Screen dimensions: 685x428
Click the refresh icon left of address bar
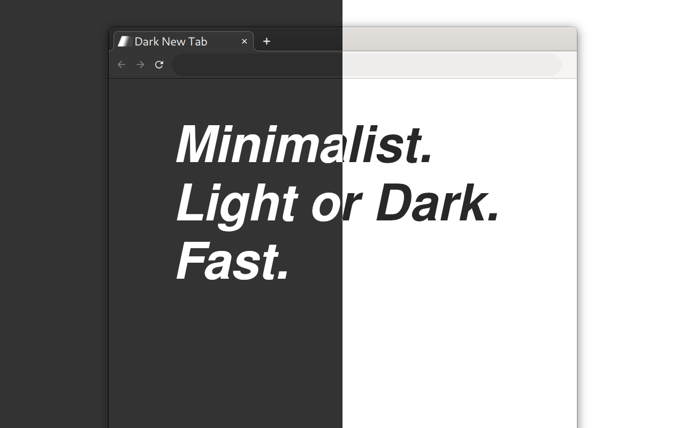pos(159,64)
